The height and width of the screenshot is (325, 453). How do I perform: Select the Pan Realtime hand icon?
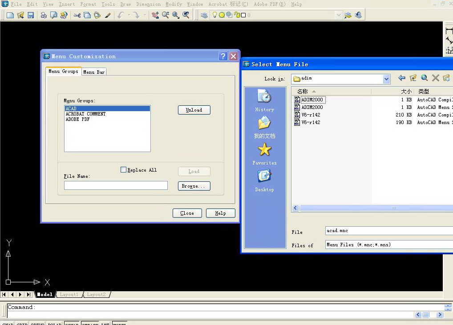click(155, 15)
